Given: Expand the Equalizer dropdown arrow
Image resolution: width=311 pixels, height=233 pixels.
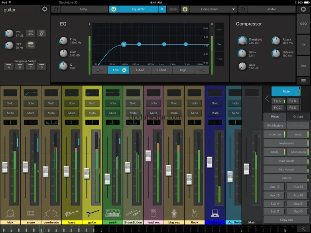Looking at the screenshot, I should coord(162,9).
